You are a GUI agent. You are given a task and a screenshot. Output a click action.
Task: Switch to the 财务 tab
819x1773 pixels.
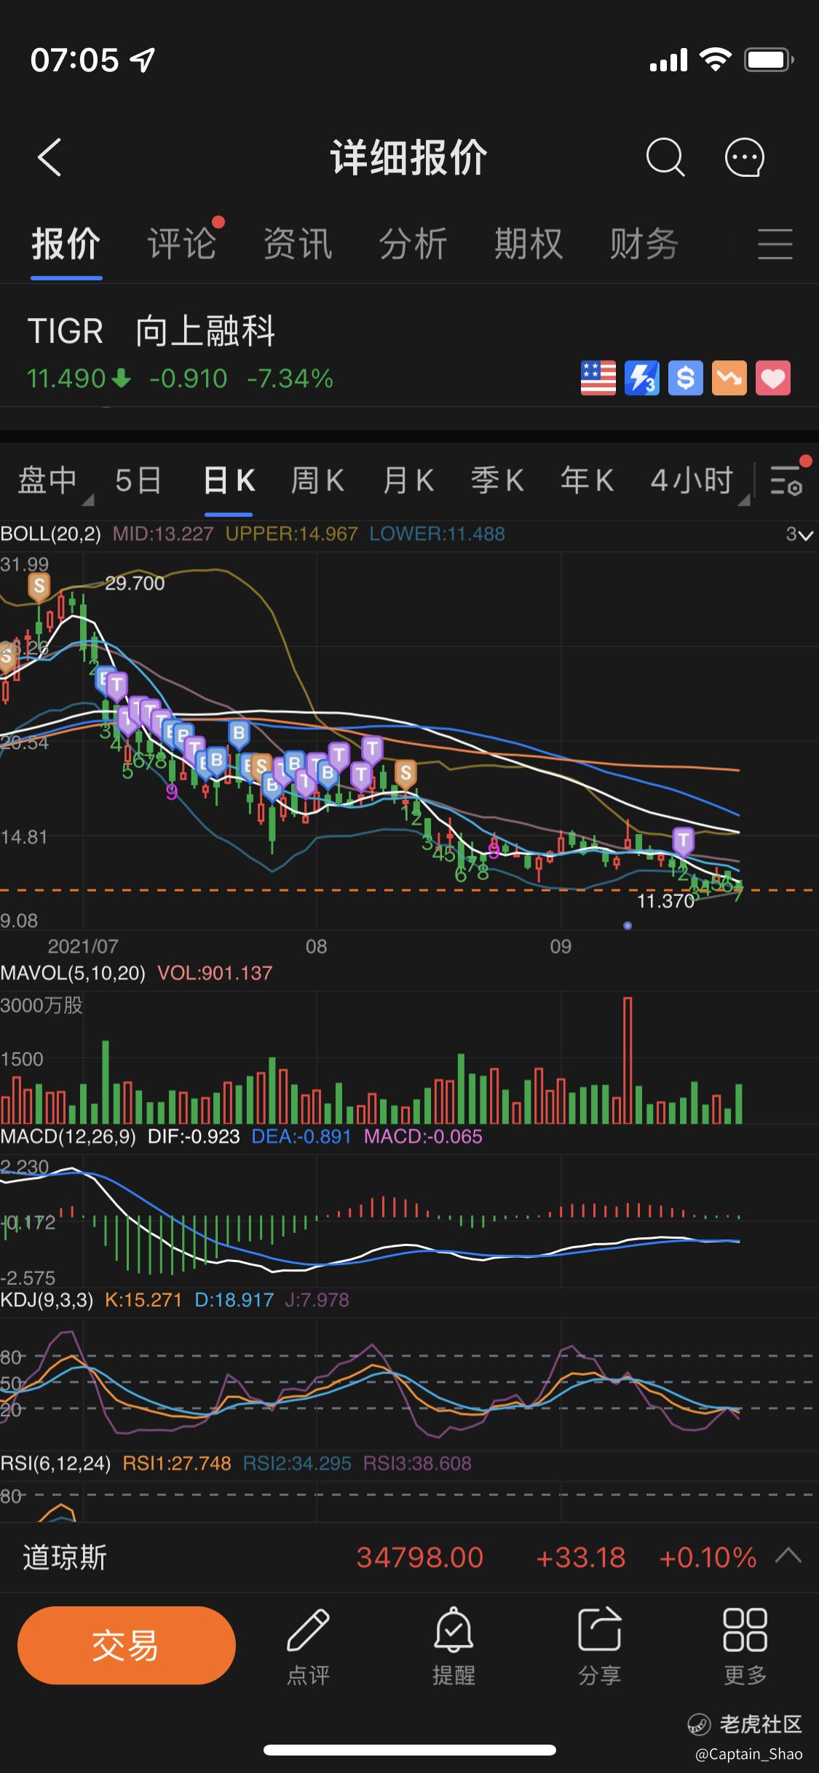(x=644, y=244)
